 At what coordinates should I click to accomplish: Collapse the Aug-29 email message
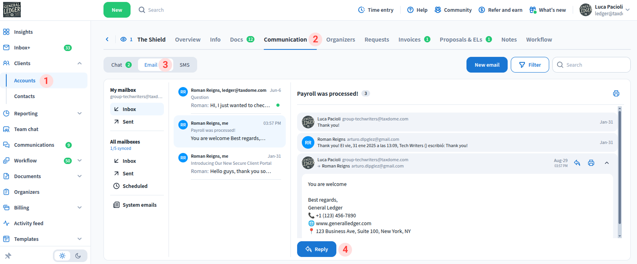[x=606, y=163]
